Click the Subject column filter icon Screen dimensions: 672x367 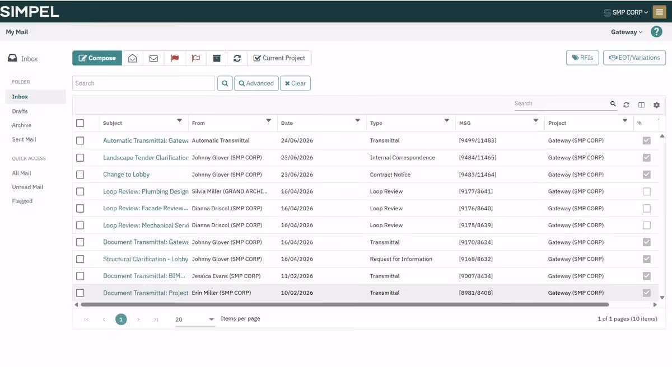179,121
